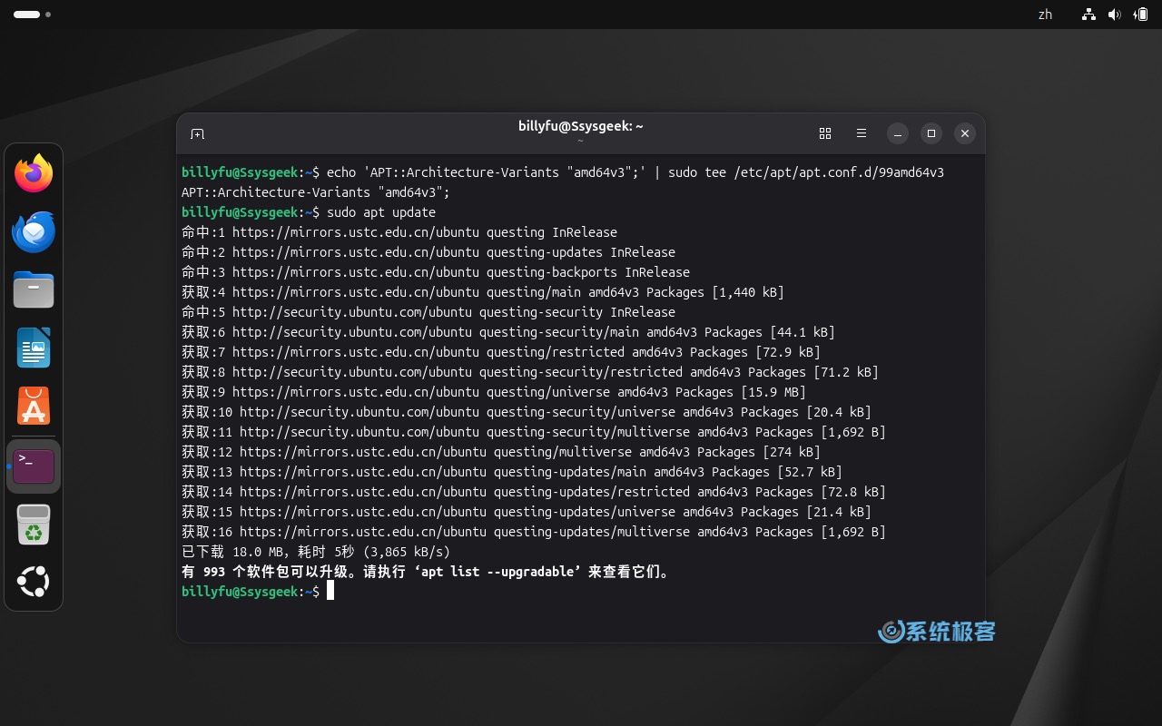Open a new terminal tab
Image resolution: width=1162 pixels, height=726 pixels.
[x=197, y=133]
